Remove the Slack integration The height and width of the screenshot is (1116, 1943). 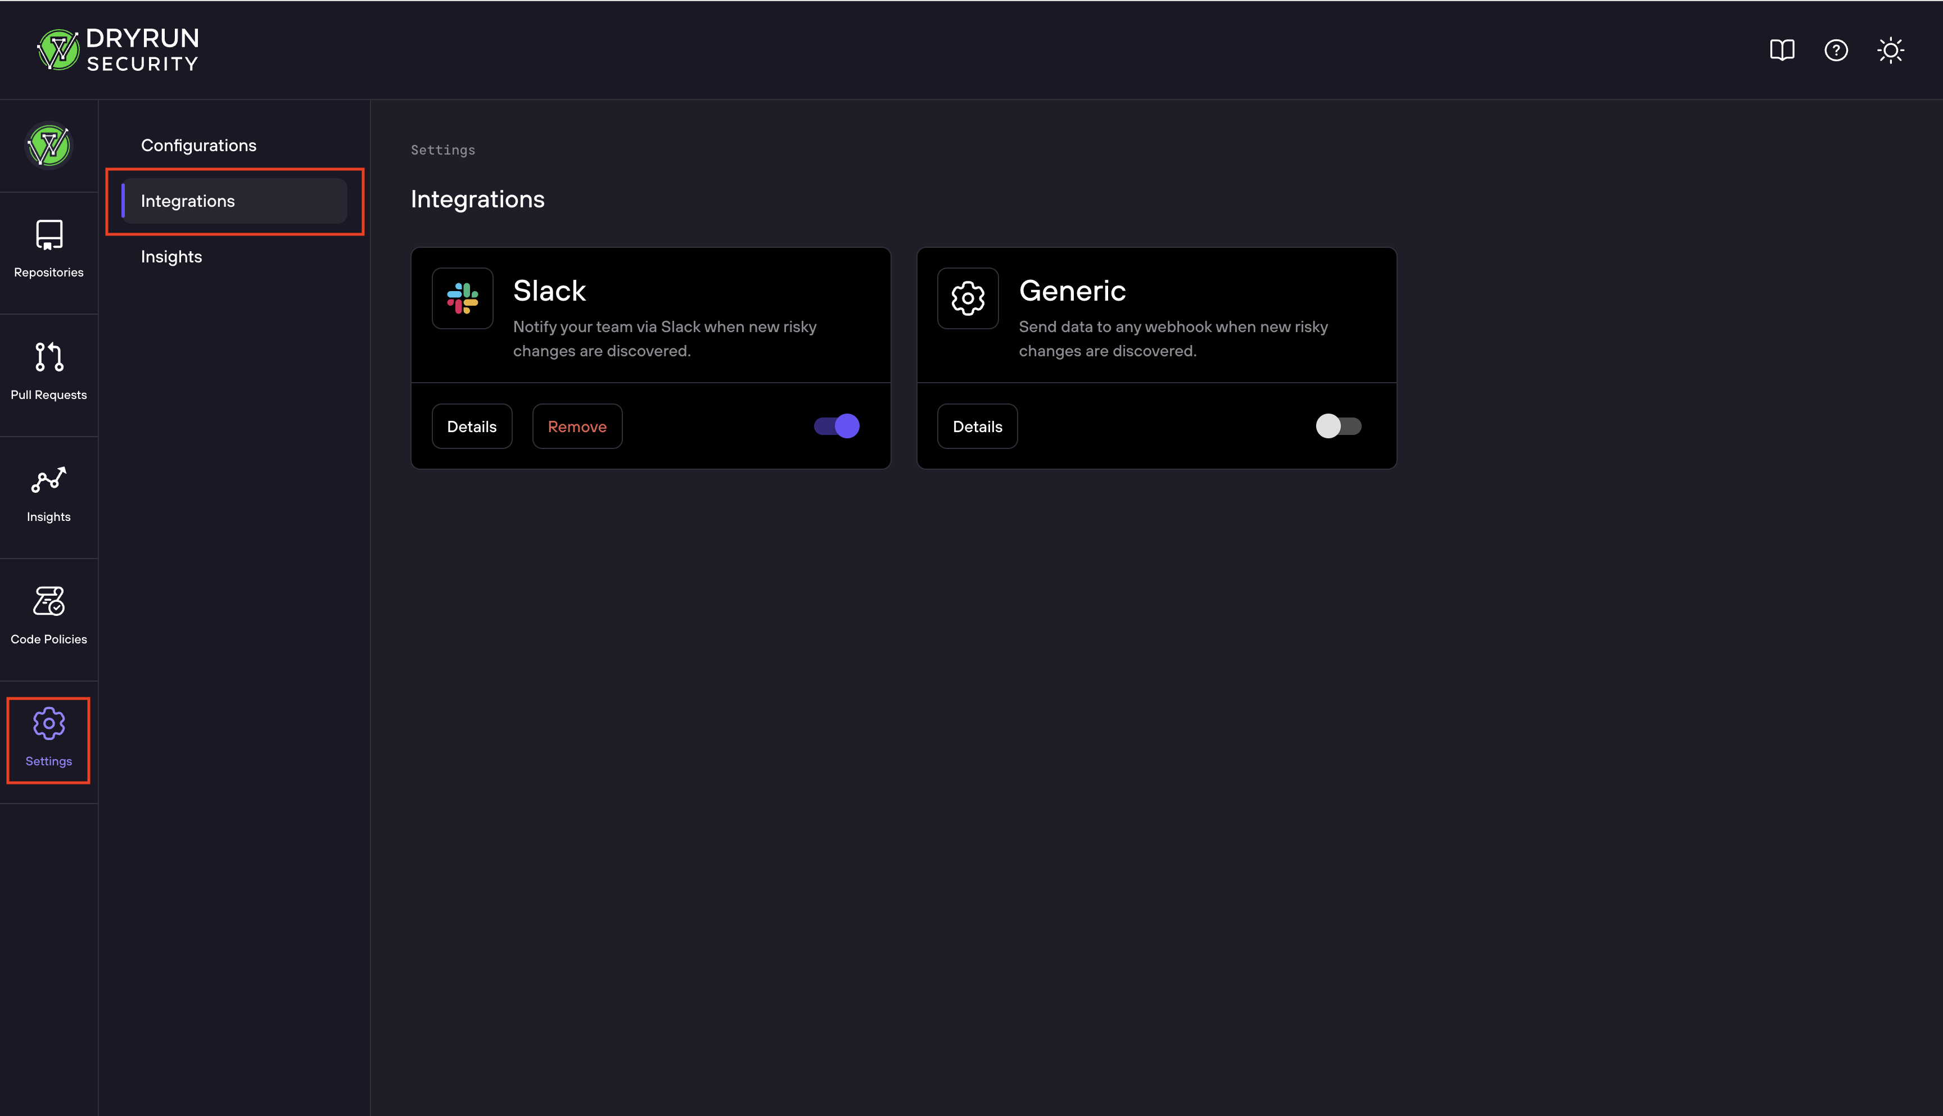577,426
